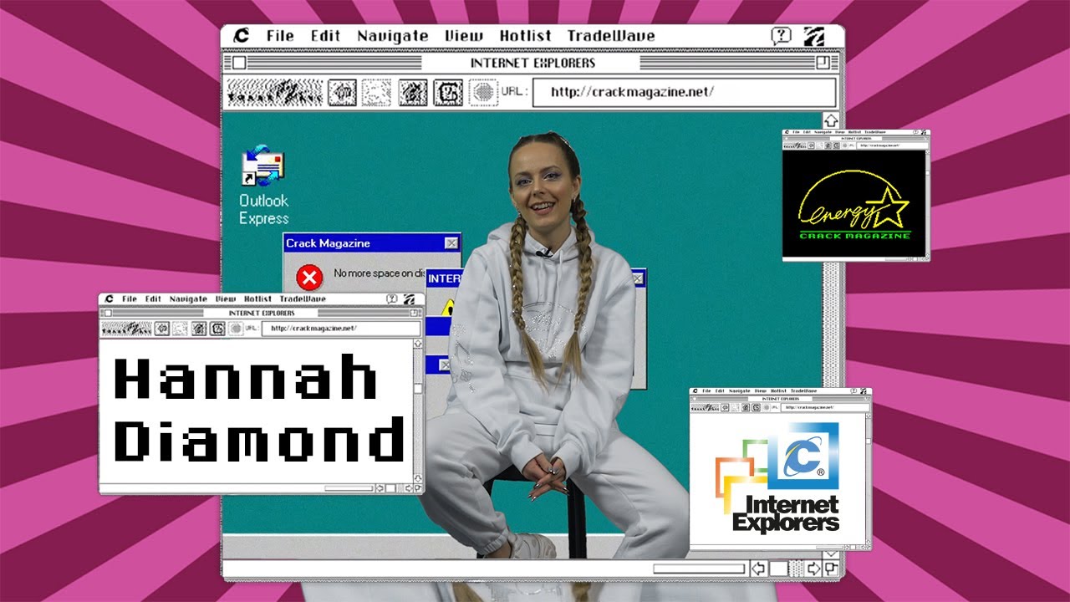Open the TradeWave menu in main window
Screen dimensions: 1070x602
[x=611, y=36]
